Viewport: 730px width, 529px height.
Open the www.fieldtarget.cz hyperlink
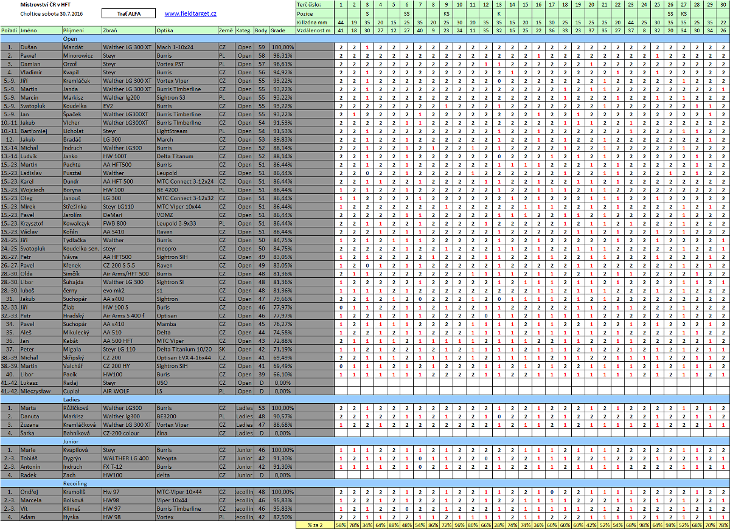[190, 13]
